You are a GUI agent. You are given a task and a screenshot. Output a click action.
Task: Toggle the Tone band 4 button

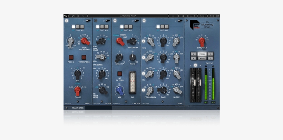[144, 41]
